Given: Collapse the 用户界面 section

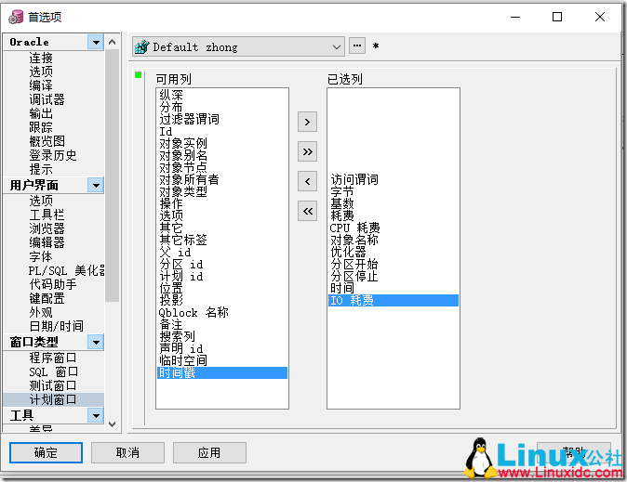Looking at the screenshot, I should (x=96, y=185).
